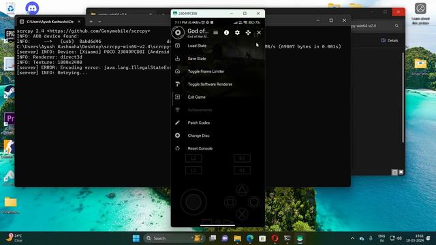
Task: Open the Steam desktop shortcut
Action: 9,93
